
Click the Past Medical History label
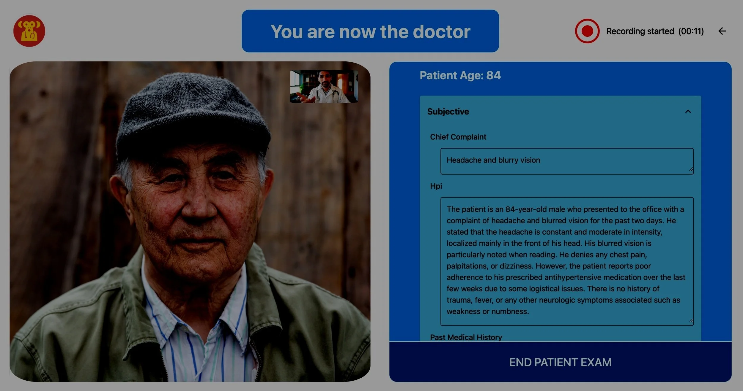tap(466, 337)
